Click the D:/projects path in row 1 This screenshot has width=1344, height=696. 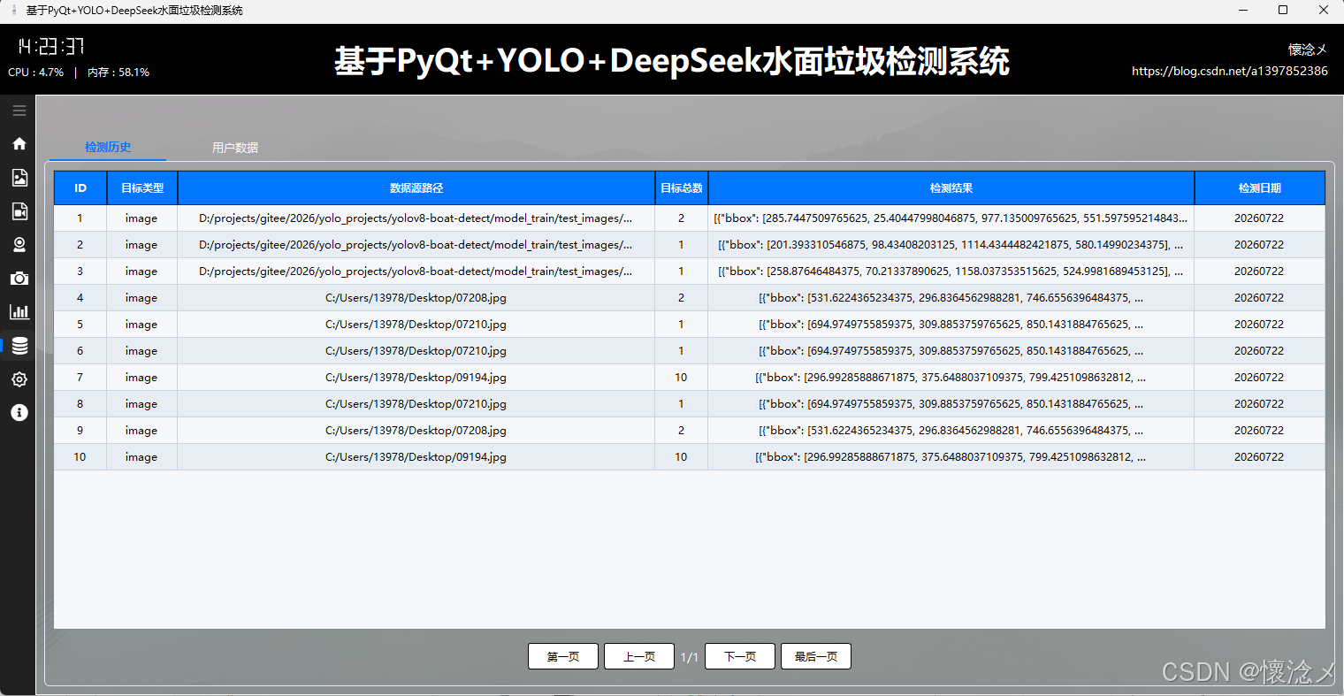[x=416, y=218]
